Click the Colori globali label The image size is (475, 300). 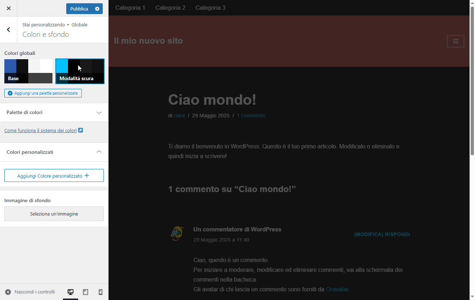click(x=20, y=53)
